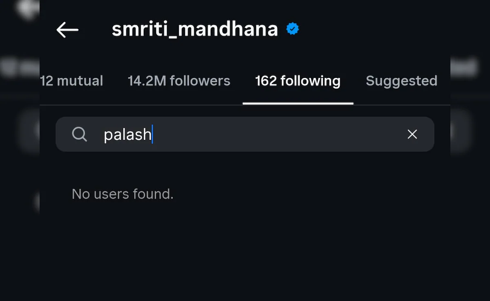Return to profile using the left arrow
490x301 pixels.
pyautogui.click(x=67, y=30)
